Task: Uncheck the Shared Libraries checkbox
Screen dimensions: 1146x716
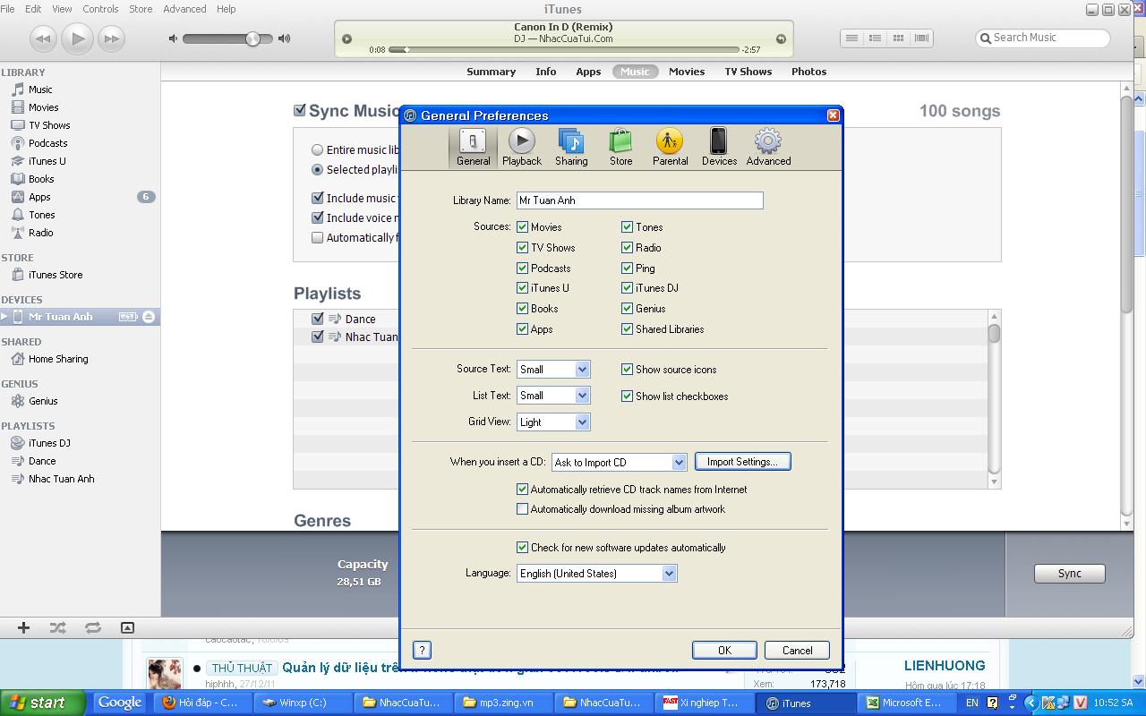Action: pyautogui.click(x=628, y=329)
